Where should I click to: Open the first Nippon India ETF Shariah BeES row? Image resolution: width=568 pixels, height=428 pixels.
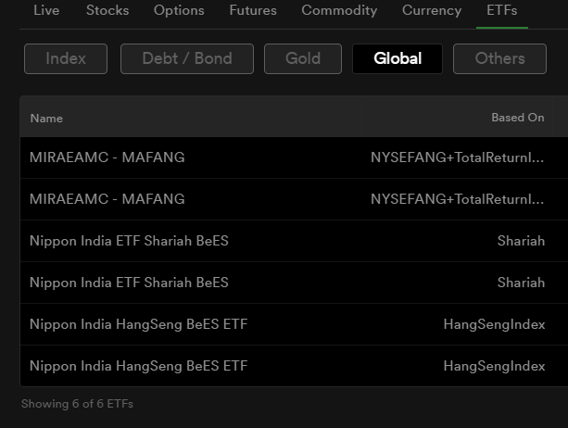(x=294, y=241)
